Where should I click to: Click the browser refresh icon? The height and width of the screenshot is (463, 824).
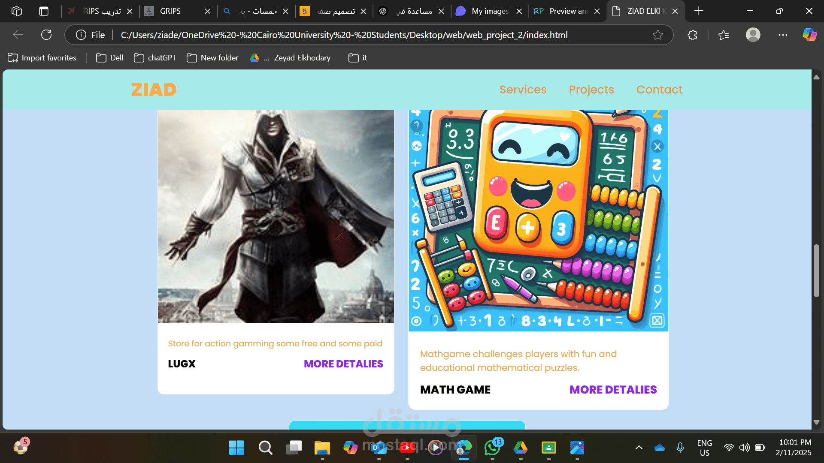(x=46, y=35)
